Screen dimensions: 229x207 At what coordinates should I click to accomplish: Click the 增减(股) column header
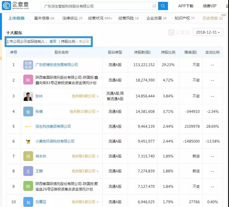coord(190,52)
